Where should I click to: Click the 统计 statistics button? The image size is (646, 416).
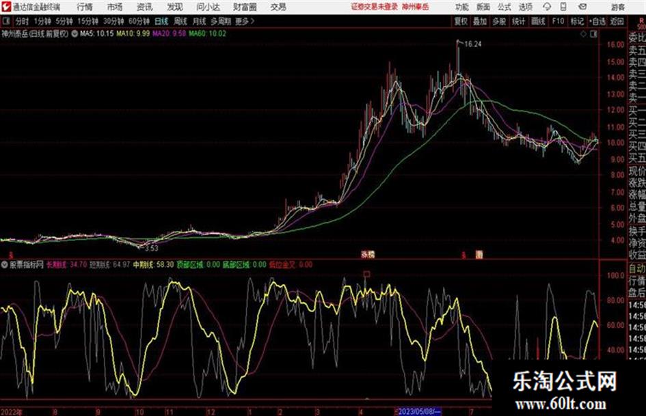point(519,21)
